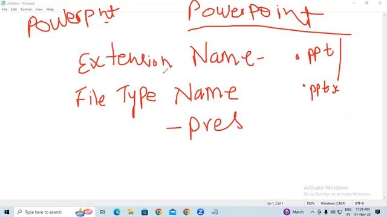Open Task View on the taskbar
Image resolution: width=387 pixels, height=217 pixels.
click(x=102, y=212)
